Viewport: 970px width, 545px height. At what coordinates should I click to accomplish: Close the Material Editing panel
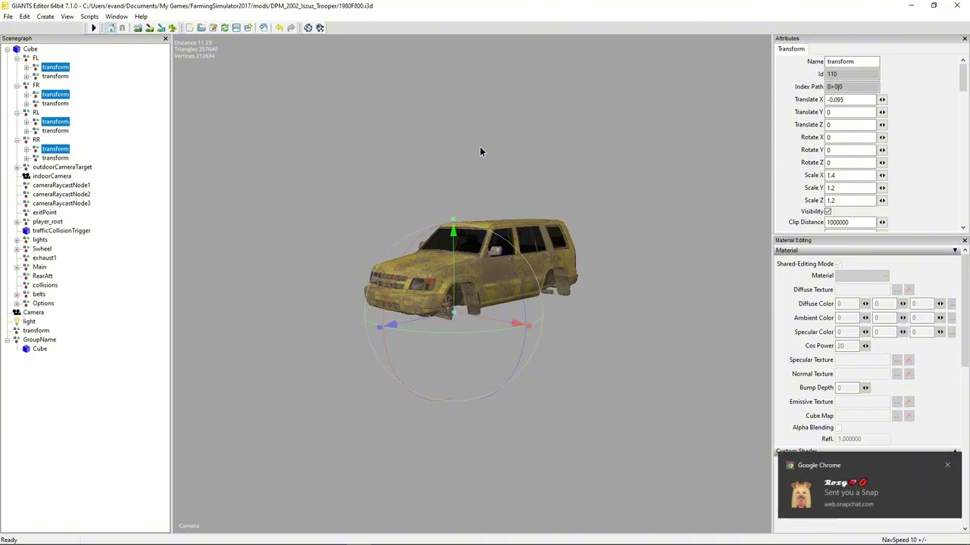(965, 241)
